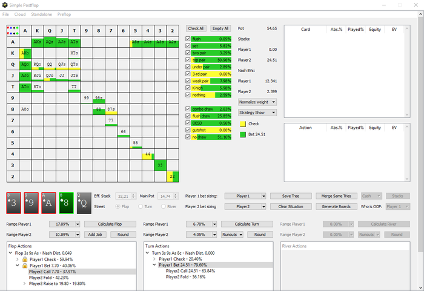The height and width of the screenshot is (291, 424).
Task: Click the suit selector icon in grid corner
Action: coord(13,30)
